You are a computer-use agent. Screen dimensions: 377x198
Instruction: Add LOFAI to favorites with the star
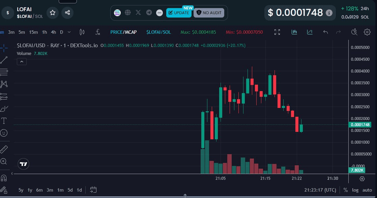coord(53,12)
